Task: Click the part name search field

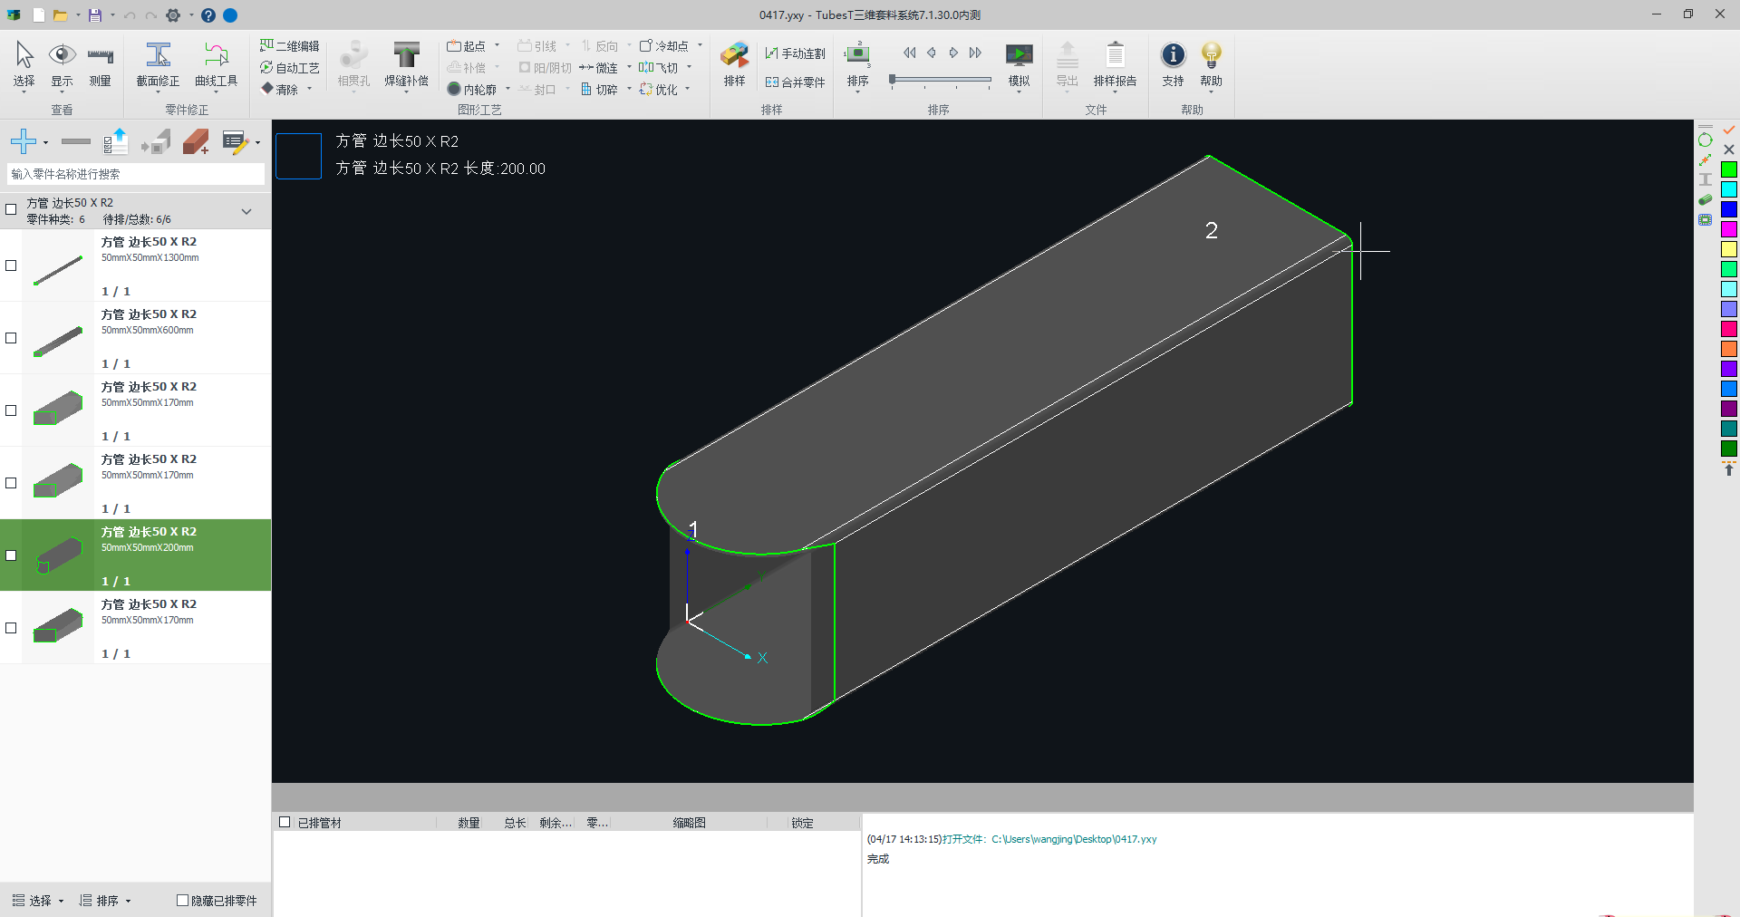Action: (x=136, y=174)
